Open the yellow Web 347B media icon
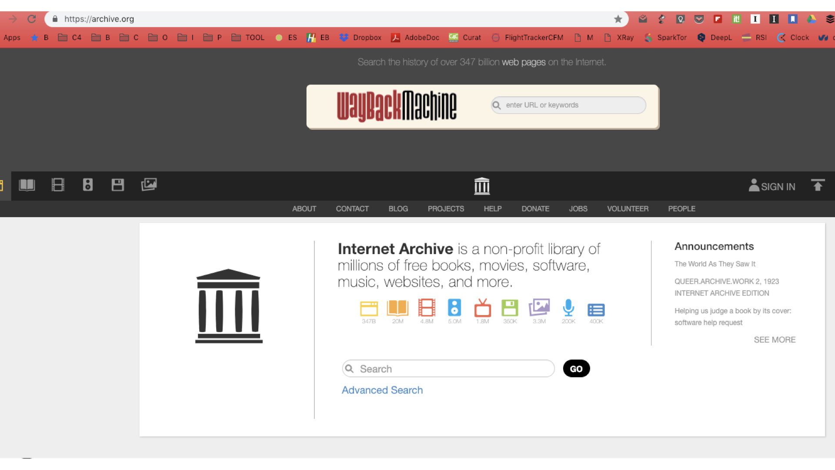 pos(369,309)
